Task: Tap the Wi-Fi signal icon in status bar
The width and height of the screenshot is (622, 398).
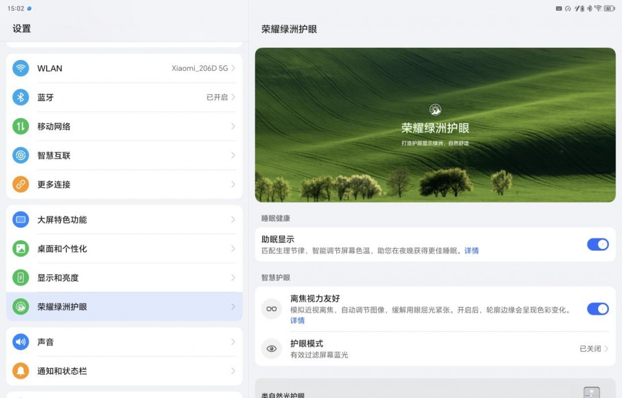Action: 598,8
